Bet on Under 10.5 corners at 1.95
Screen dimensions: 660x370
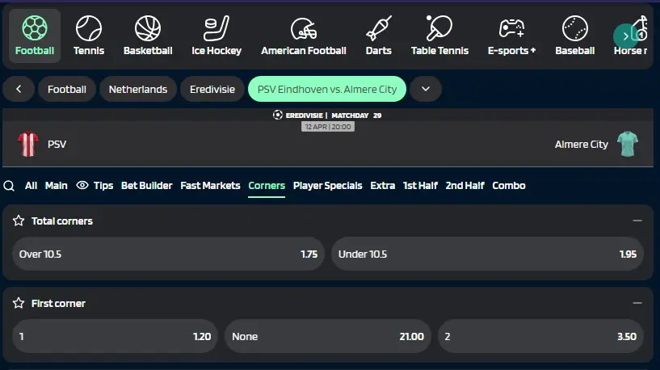487,254
